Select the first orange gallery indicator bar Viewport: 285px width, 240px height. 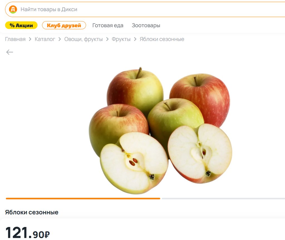click(83, 199)
